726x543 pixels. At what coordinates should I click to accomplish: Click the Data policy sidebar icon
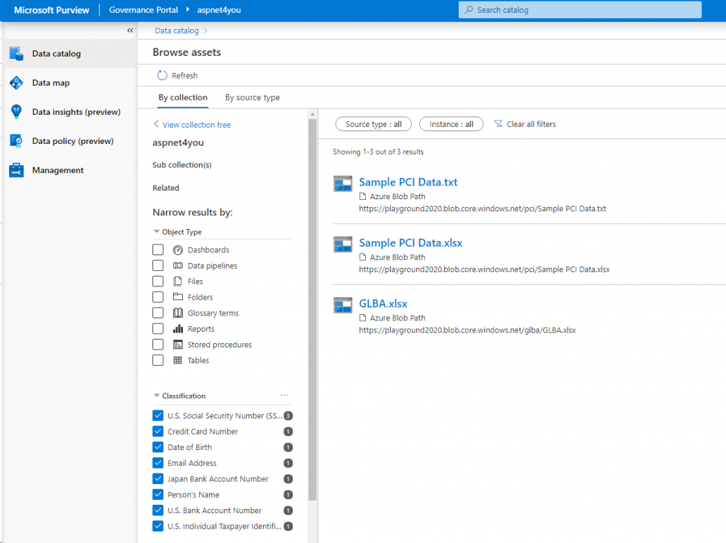pos(16,141)
